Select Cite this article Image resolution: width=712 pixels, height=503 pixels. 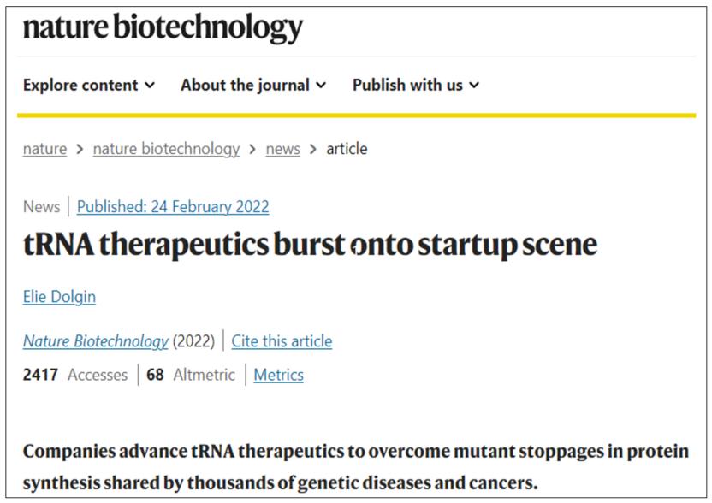click(282, 341)
